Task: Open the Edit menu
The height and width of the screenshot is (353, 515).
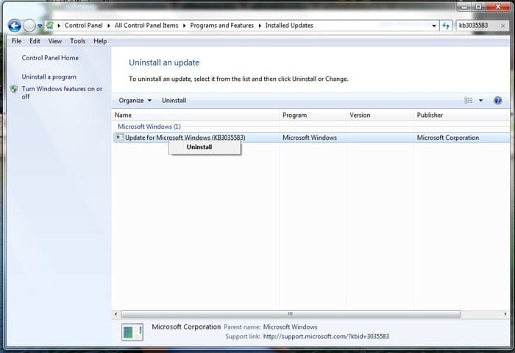Action: (35, 41)
